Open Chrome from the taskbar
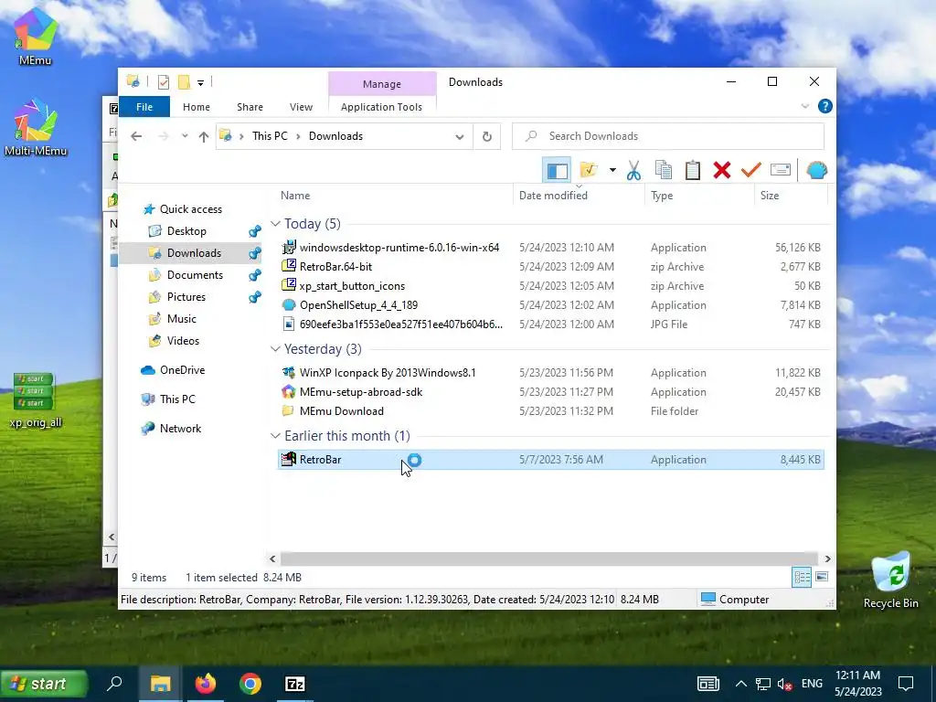 [x=250, y=684]
